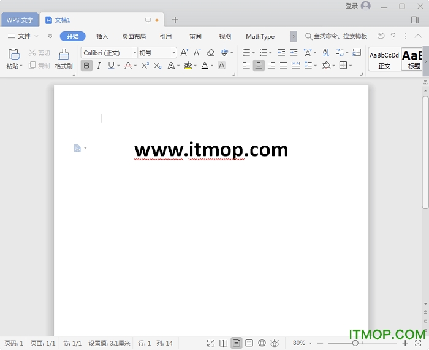Clear formatting with the eraser icon
This screenshot has height=350, width=429.
click(210, 52)
